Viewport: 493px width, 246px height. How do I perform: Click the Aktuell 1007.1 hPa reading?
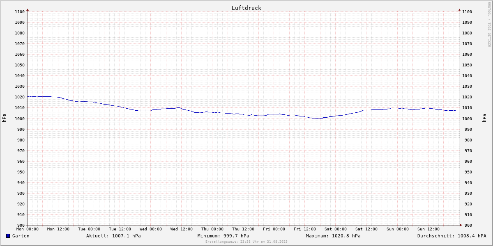(113, 236)
